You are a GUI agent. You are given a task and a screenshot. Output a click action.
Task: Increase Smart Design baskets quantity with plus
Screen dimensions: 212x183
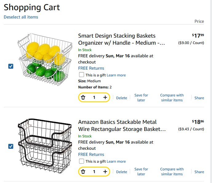point(105,97)
